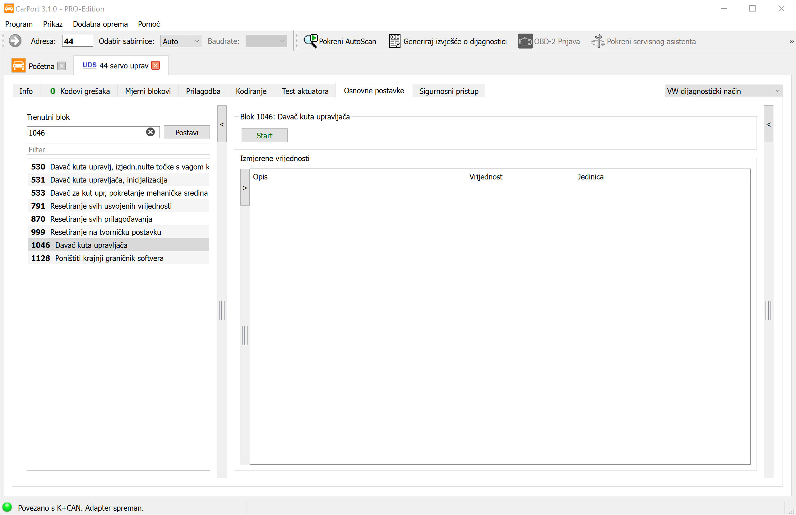
Task: Open the Sigurnosni pristup tab
Action: coord(449,91)
